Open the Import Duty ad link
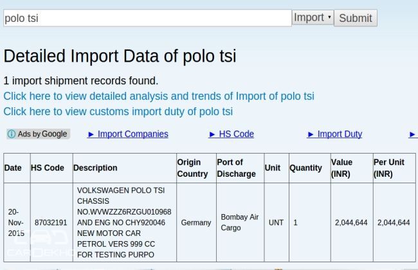This screenshot has width=418, height=270. (334, 134)
